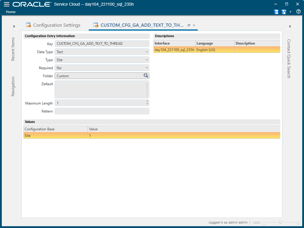The image size is (304, 228).
Task: Increase Maximum Length with up arrow
Action: 147,101
